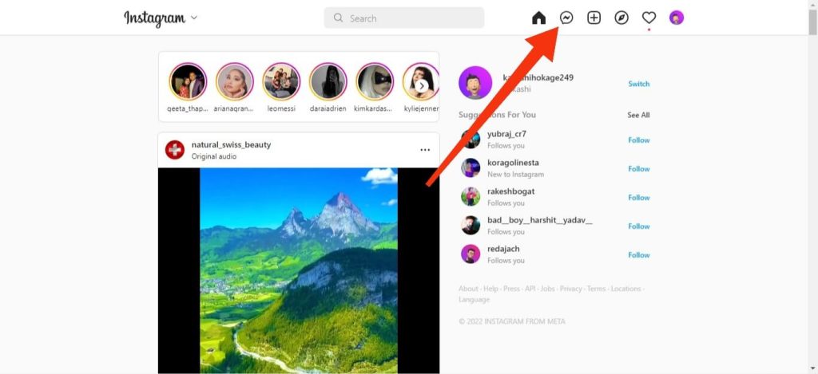Open natural_swiss_beauty profile avatar
Viewport: 818px width, 374px height.
point(175,150)
